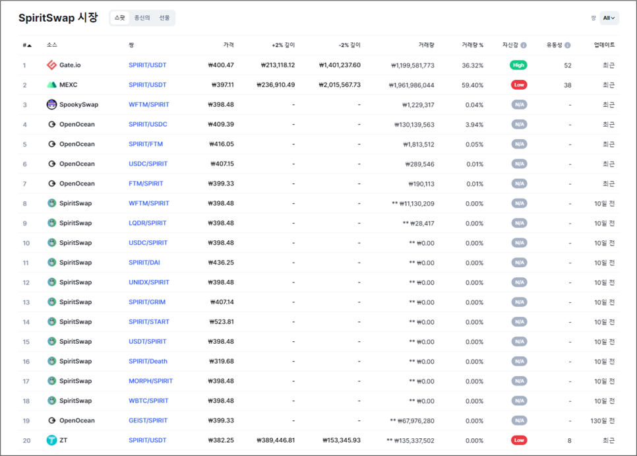Click SpiritSwap logo in WBTC/SPIRIT row
Screen dimensions: 637x456
point(51,401)
